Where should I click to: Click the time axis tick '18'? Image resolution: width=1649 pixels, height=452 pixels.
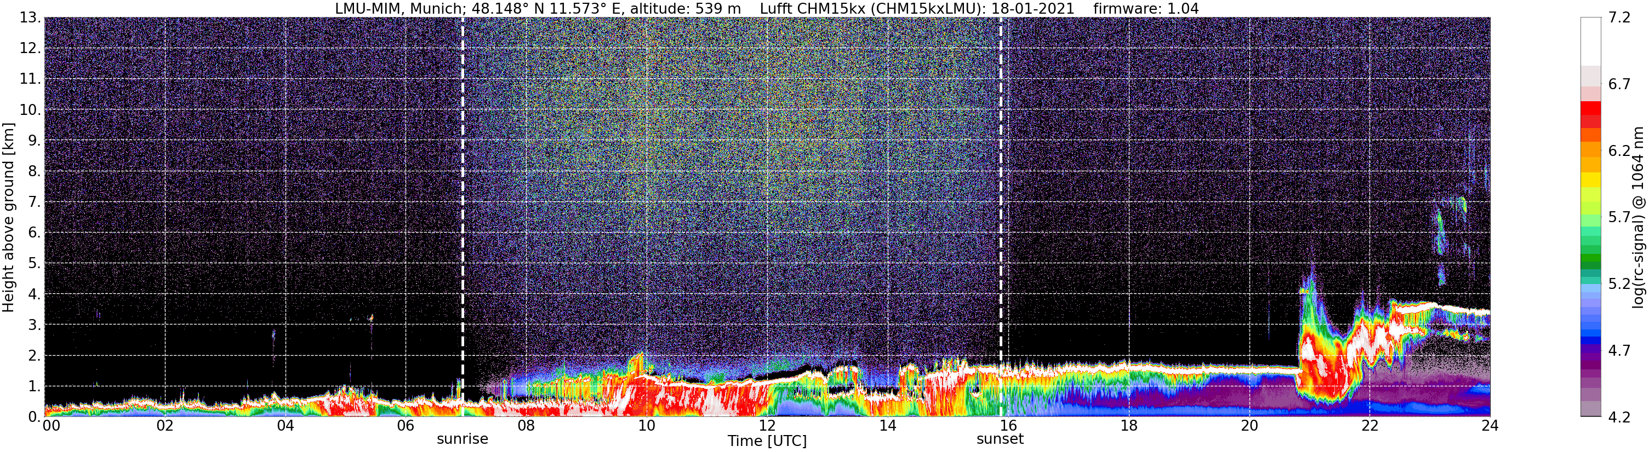click(x=1128, y=426)
